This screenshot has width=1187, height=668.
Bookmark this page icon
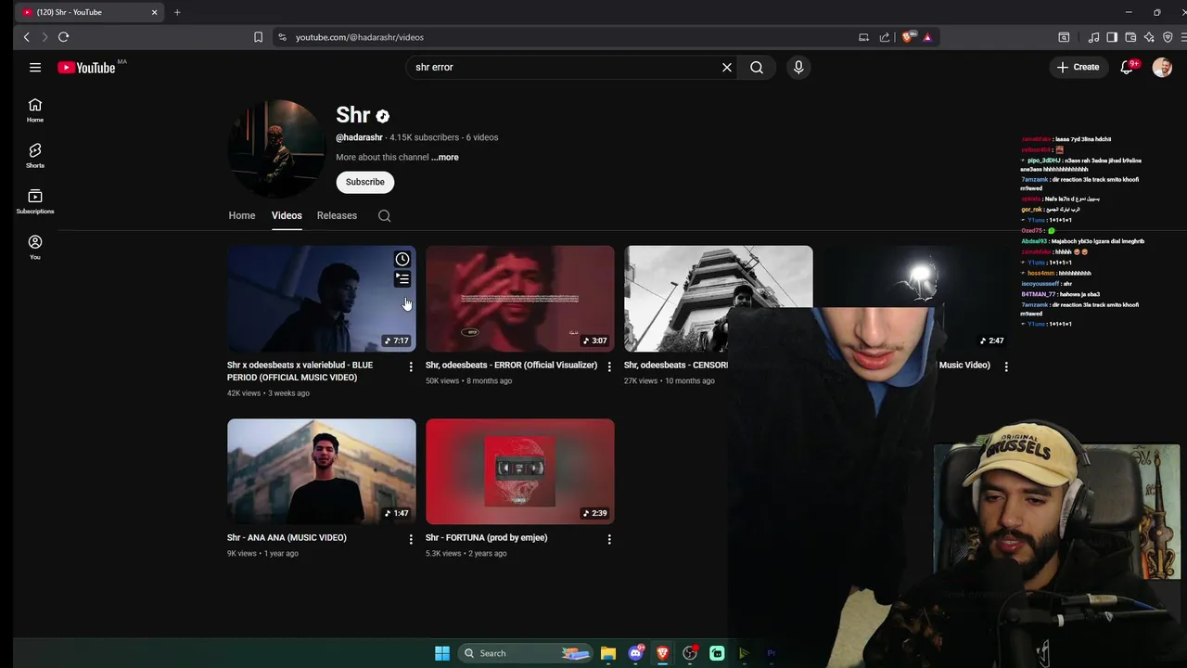coord(258,37)
